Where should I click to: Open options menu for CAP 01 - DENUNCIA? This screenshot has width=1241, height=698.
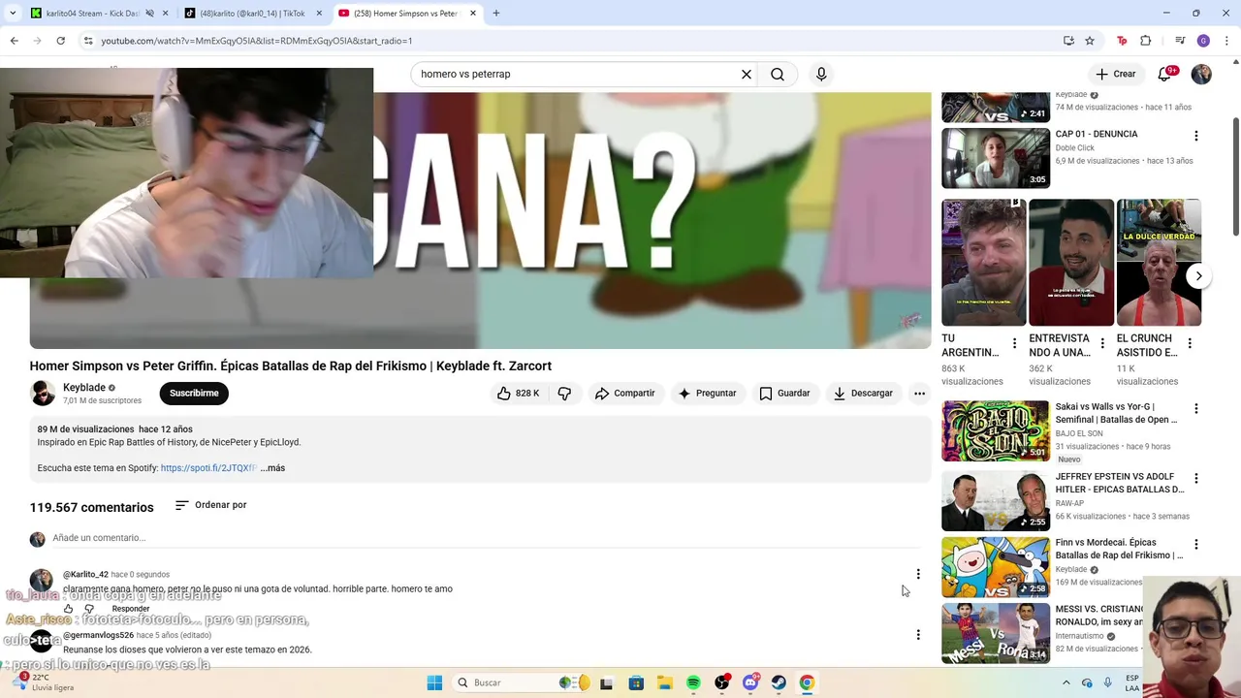point(1195,136)
